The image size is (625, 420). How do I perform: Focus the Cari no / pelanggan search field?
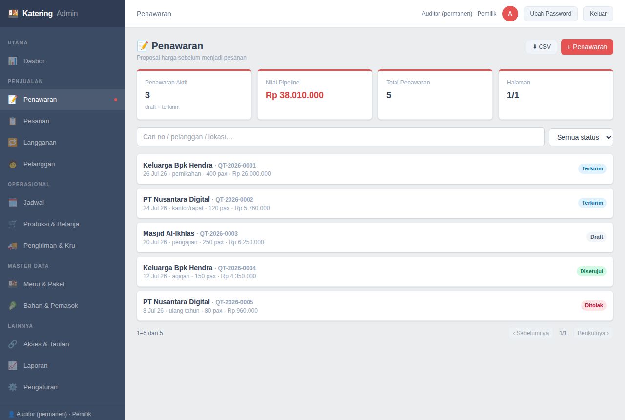coord(341,137)
